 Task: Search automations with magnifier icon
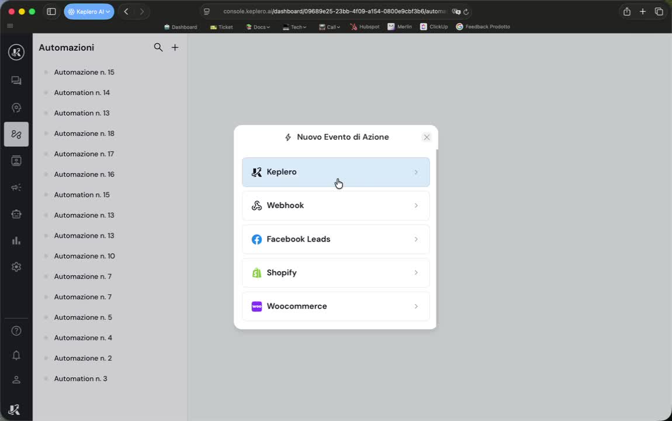pyautogui.click(x=158, y=47)
